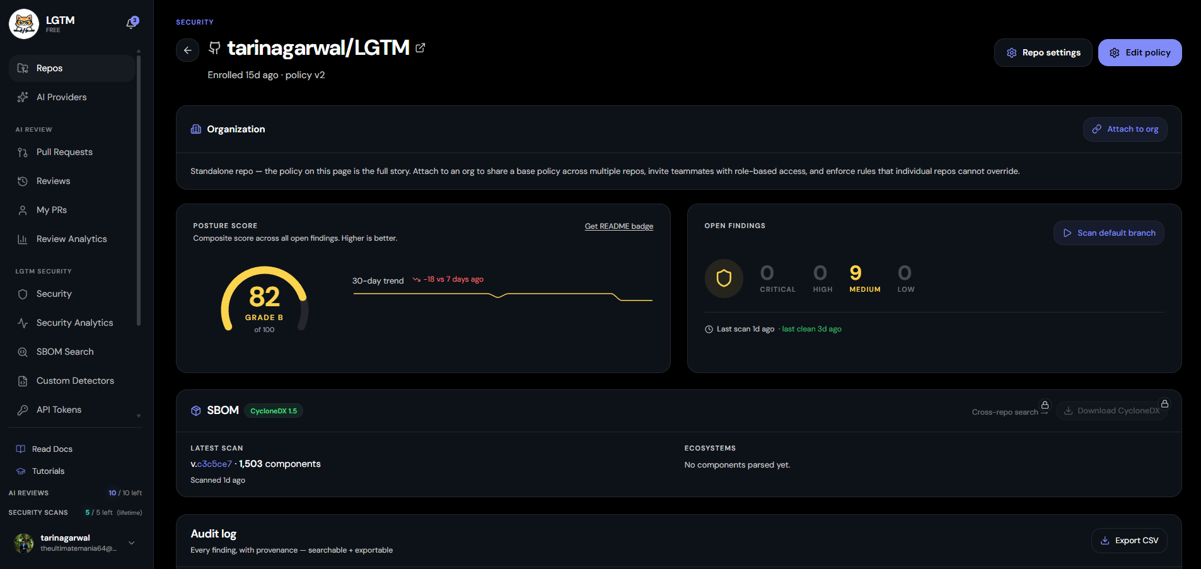Image resolution: width=1201 pixels, height=569 pixels.
Task: Click the Repo settings button
Action: click(x=1043, y=52)
